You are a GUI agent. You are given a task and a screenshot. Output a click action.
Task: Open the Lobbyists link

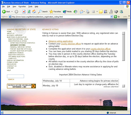(x=13, y=59)
